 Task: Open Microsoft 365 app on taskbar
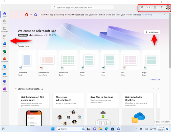[118, 129]
